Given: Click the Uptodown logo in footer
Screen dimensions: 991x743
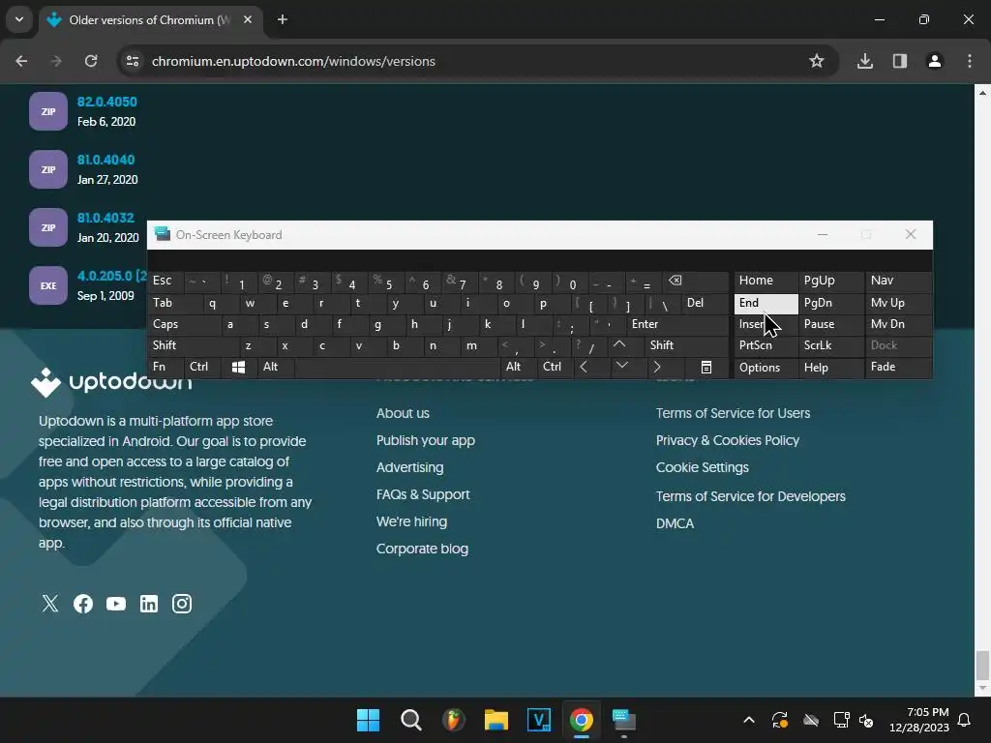Looking at the screenshot, I should click(x=111, y=382).
